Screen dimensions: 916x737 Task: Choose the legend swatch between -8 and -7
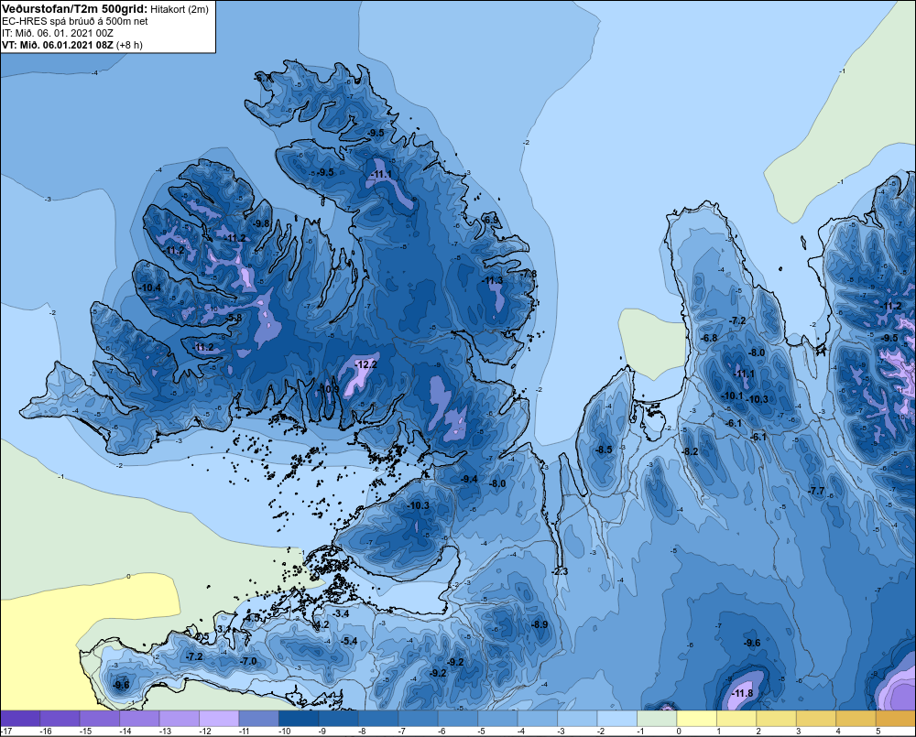[x=378, y=719]
